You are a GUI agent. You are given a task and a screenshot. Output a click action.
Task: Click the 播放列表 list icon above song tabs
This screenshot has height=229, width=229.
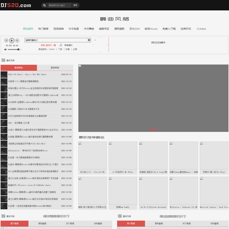tap(3, 60)
